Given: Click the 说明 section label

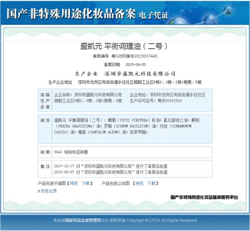Looking at the screenshot, I should (45, 152).
